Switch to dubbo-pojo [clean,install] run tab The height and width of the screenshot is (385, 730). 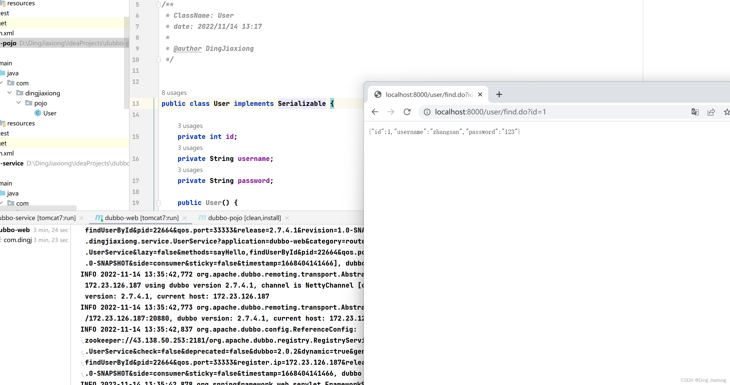tap(245, 218)
